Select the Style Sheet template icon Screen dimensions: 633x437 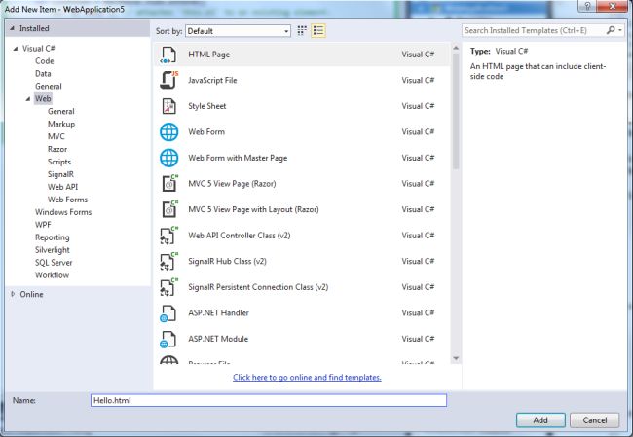point(168,106)
